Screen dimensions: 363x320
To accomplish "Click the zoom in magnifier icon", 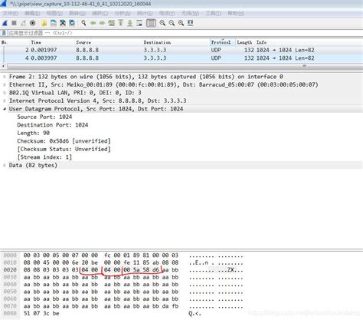I will (162, 23).
